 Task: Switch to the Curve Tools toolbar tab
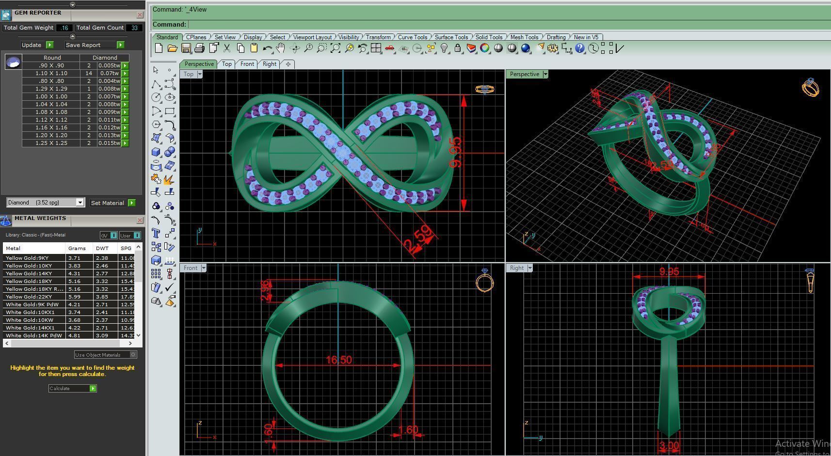pyautogui.click(x=413, y=37)
